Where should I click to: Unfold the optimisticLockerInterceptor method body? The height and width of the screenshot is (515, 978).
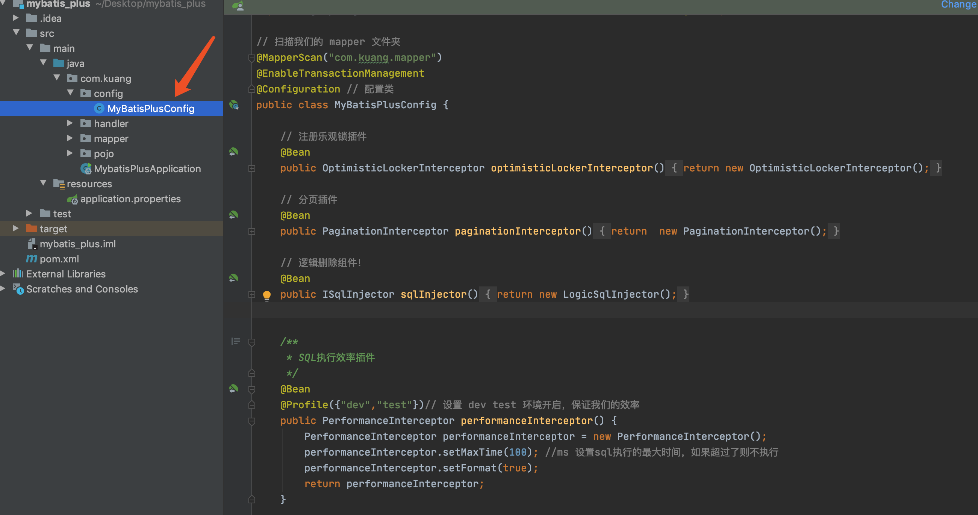coord(252,168)
